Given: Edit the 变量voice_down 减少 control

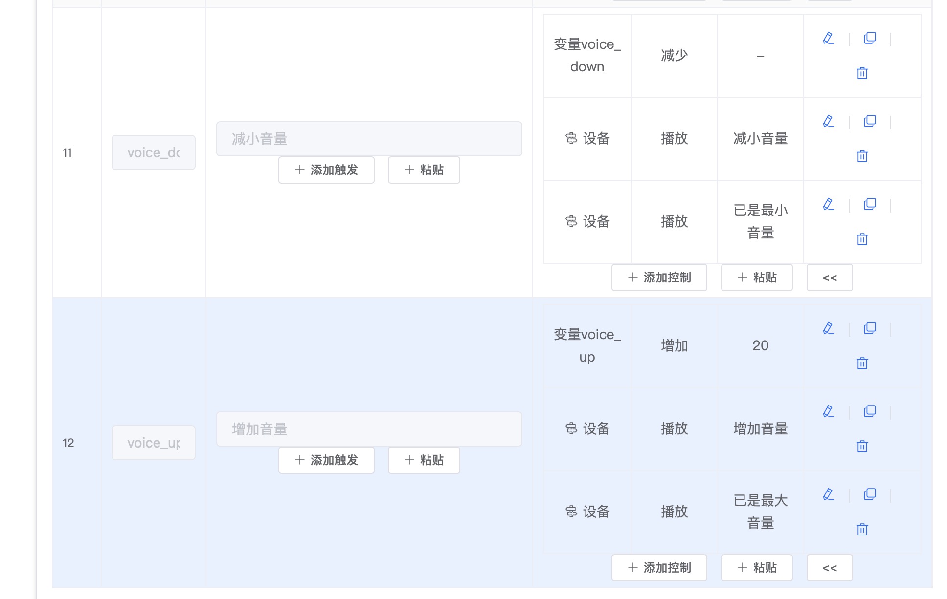Looking at the screenshot, I should click(829, 38).
